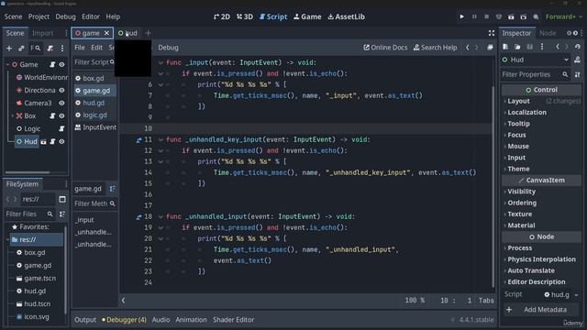Expand the Layout property section
Screen dimensions: 587x330
pyautogui.click(x=542, y=101)
